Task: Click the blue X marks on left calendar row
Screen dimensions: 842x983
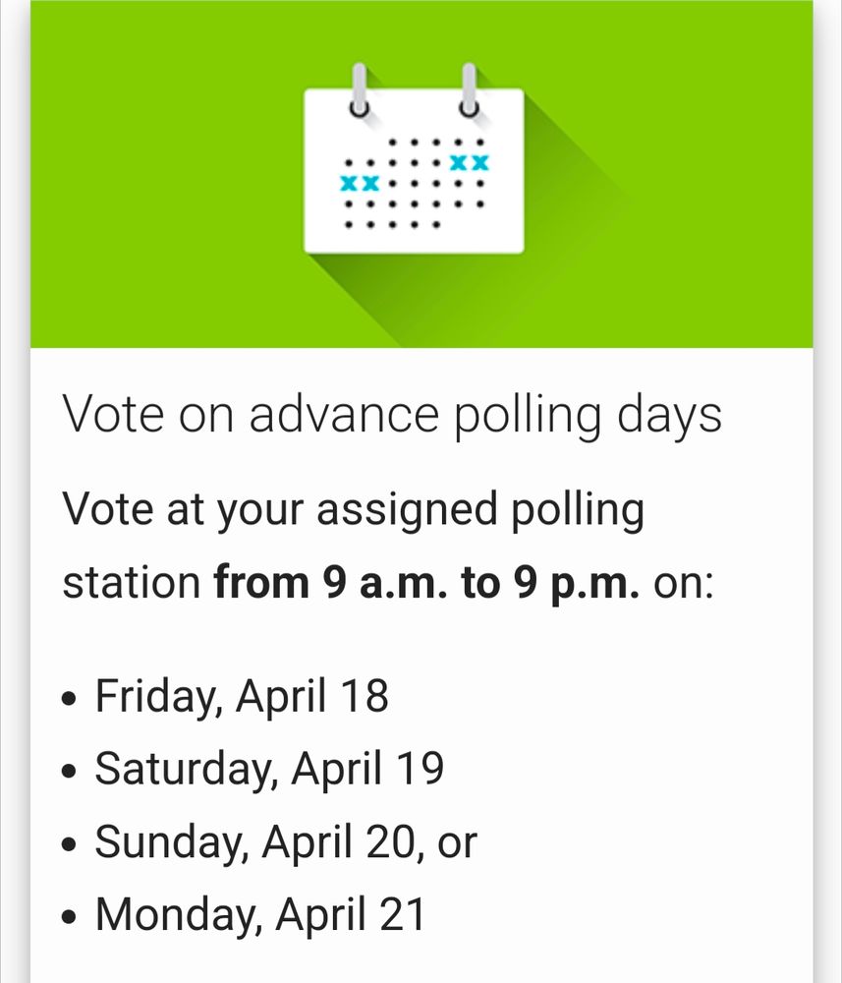Action: tap(360, 184)
